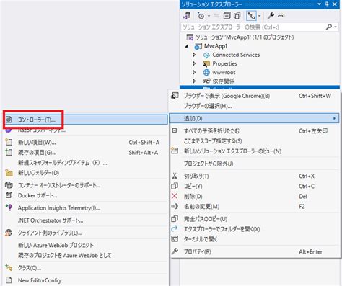Screen dimensions: 342x286
Task: Click the ターミナルで開く terminal icon
Action: click(175, 239)
